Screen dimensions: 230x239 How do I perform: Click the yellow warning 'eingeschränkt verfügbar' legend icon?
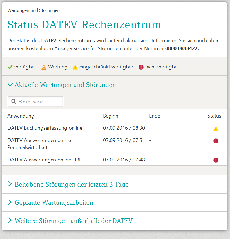click(75, 67)
